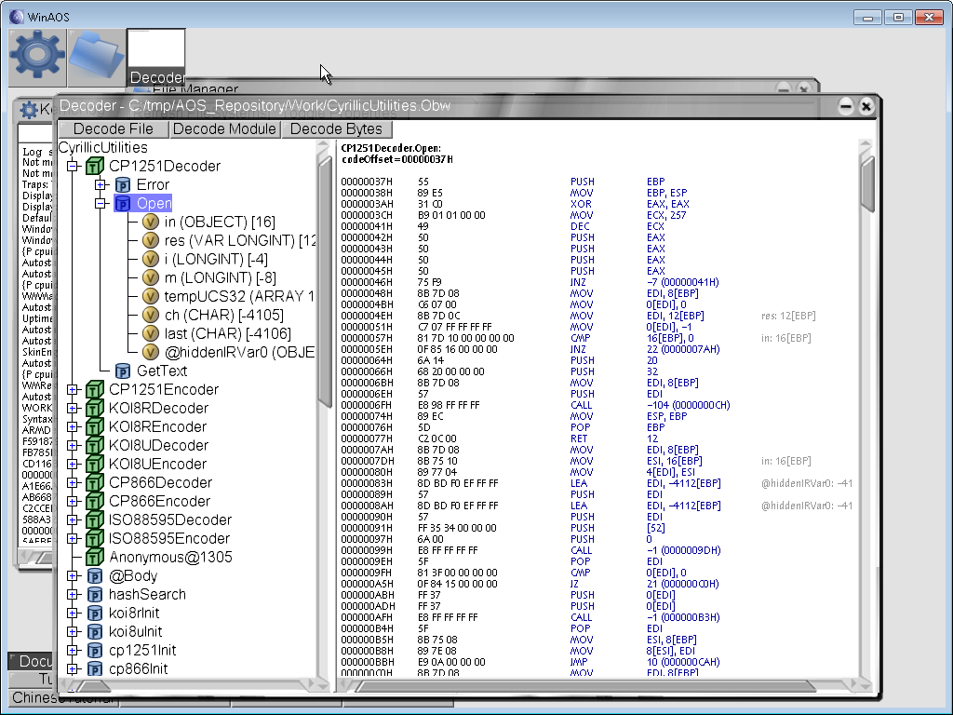Screen dimensions: 953x715
Task: Select the CP866Encoder tree item
Action: pos(160,502)
